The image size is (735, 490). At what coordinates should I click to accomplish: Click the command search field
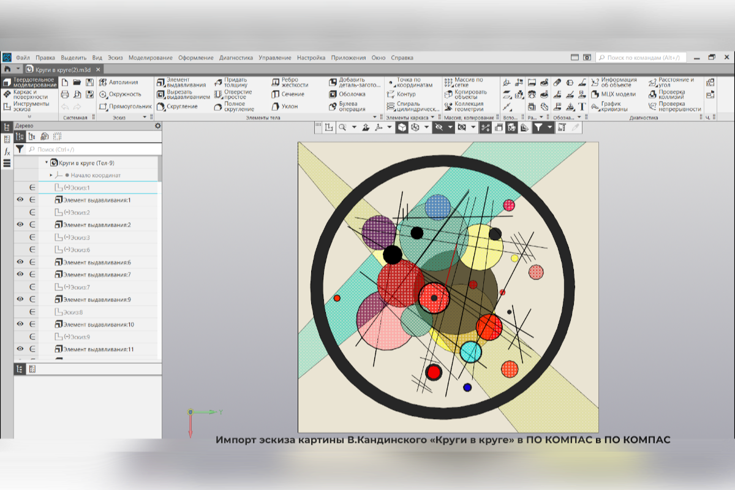click(643, 58)
